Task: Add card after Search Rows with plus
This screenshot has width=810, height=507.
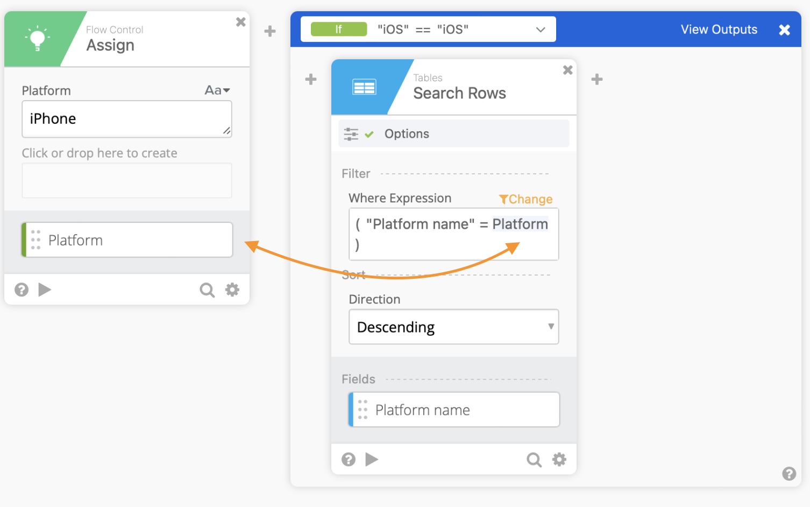Action: tap(596, 80)
